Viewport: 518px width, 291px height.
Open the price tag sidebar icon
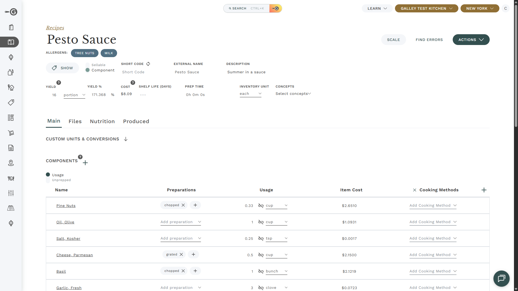(11, 102)
